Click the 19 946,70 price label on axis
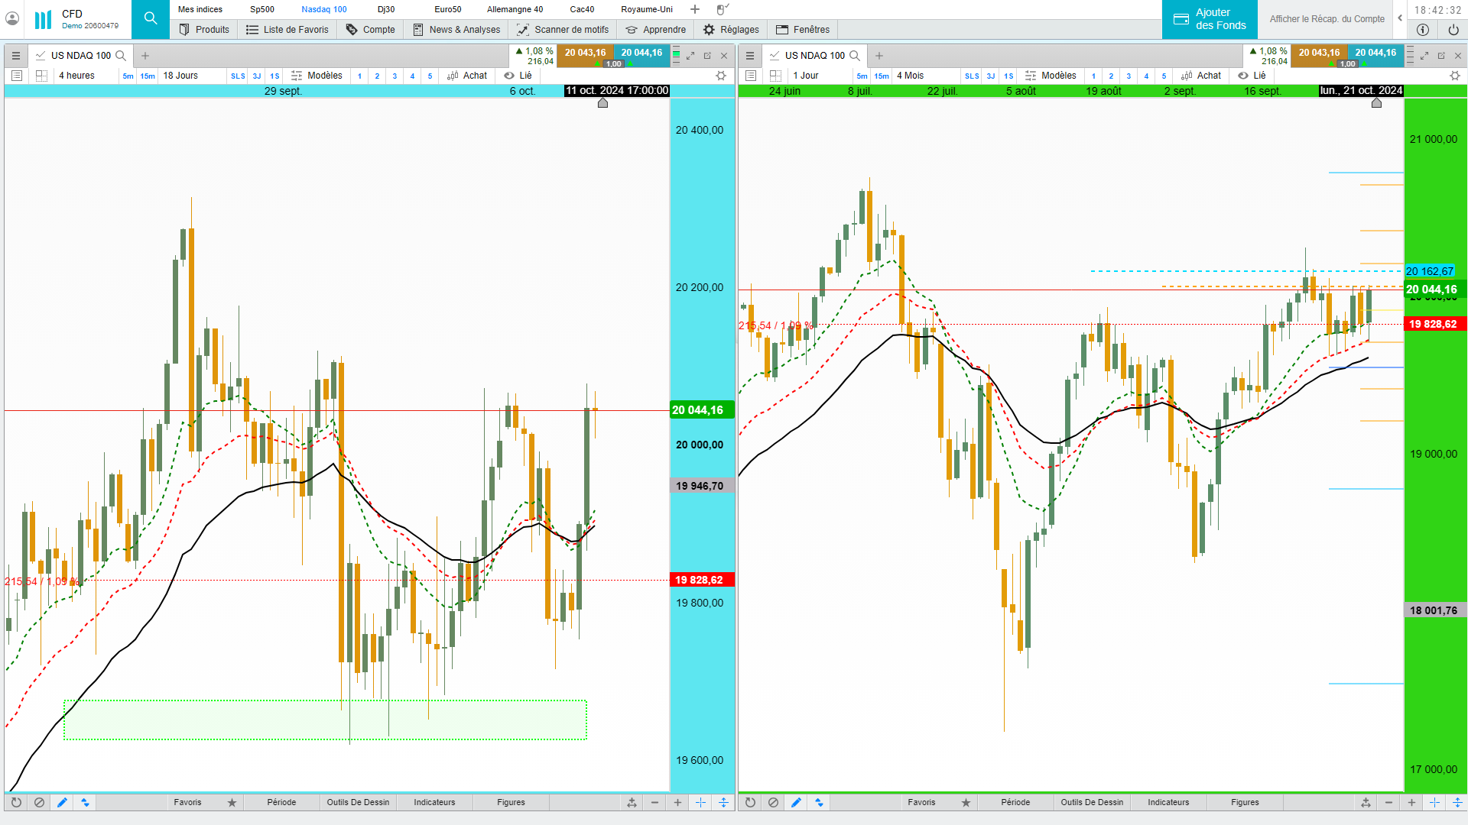The height and width of the screenshot is (825, 1468). coord(701,486)
